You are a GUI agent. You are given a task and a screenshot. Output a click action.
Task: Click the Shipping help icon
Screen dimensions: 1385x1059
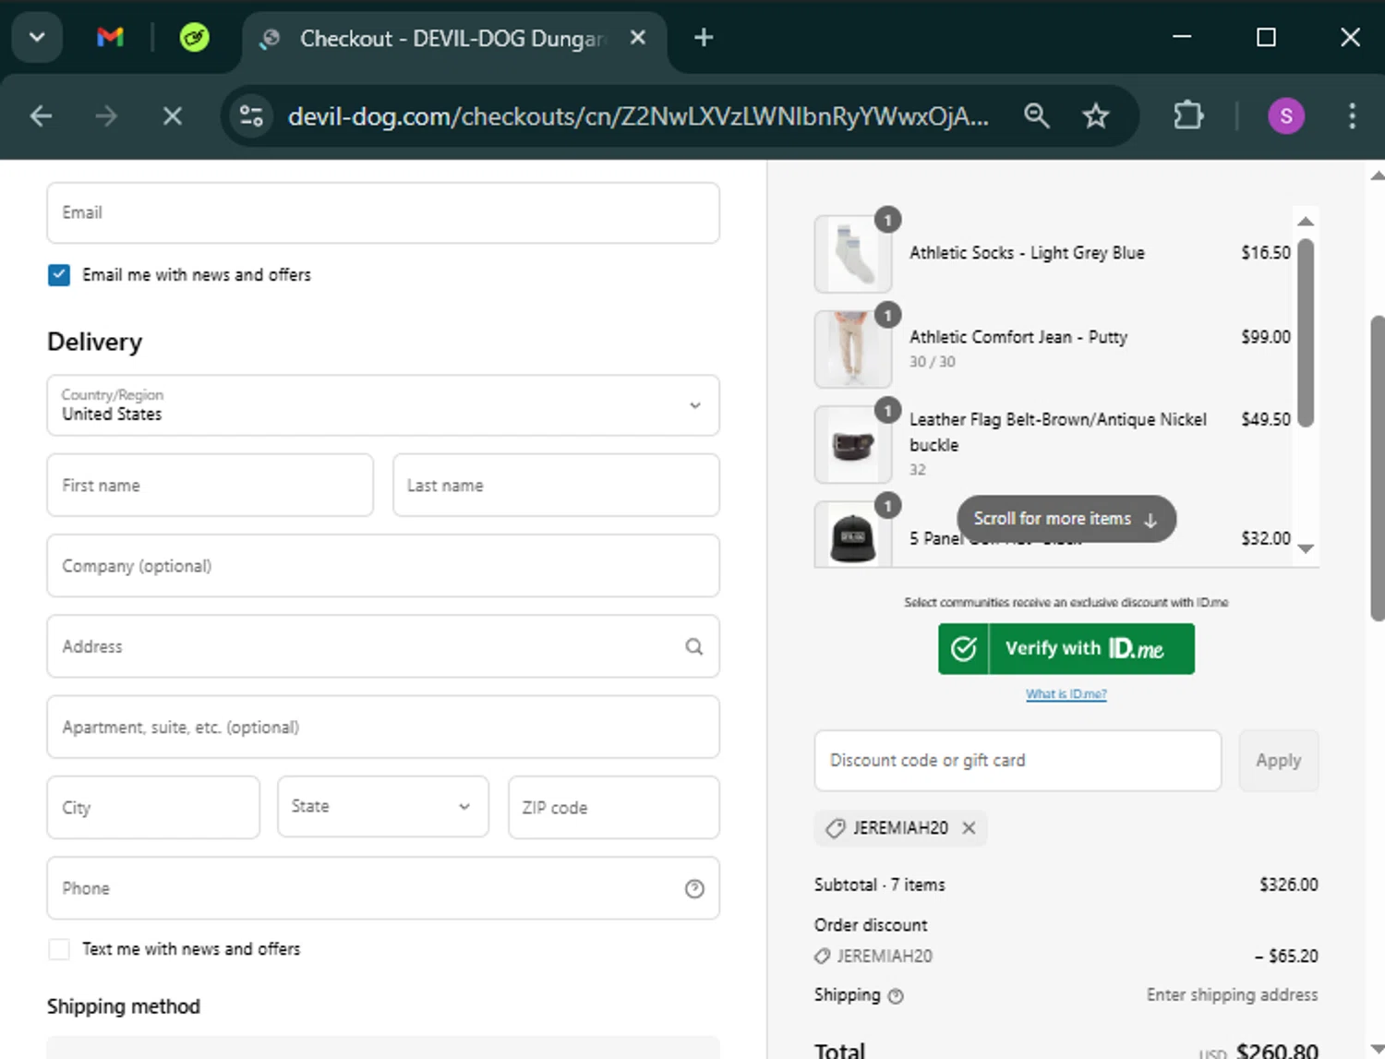pyautogui.click(x=896, y=996)
